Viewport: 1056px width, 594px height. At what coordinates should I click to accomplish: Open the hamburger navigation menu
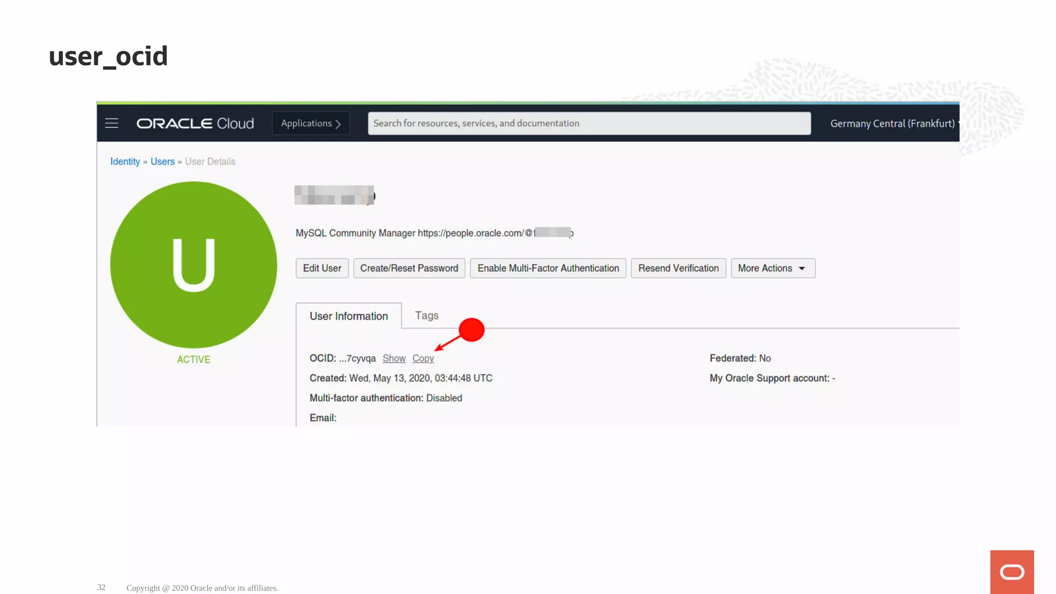111,123
